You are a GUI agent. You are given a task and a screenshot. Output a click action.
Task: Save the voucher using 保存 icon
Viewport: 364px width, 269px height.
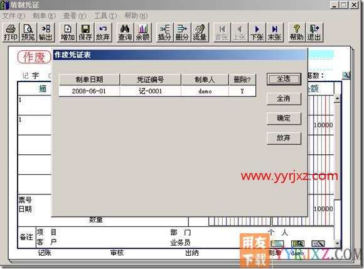85,33
